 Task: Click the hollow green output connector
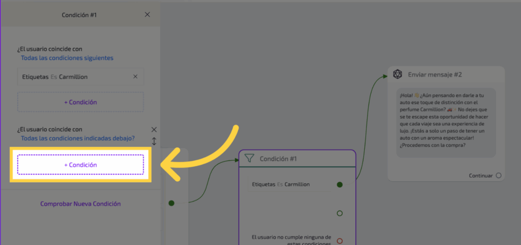tap(339, 213)
